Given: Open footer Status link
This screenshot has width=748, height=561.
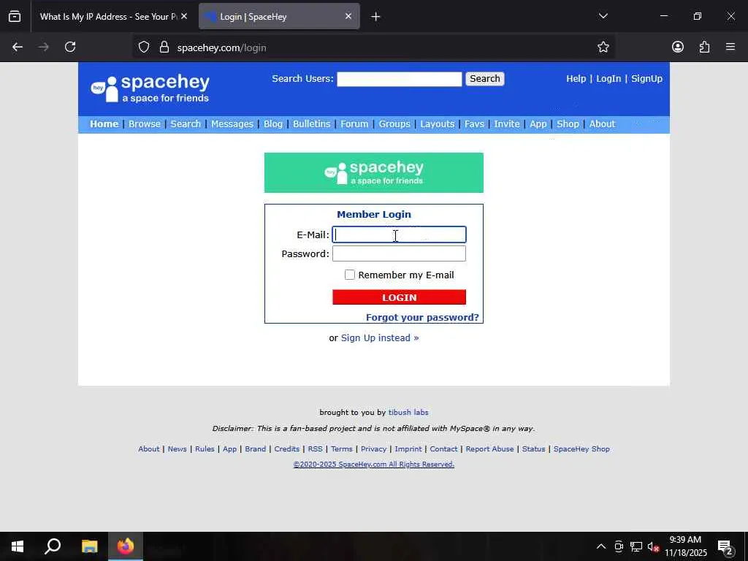Looking at the screenshot, I should click(533, 449).
